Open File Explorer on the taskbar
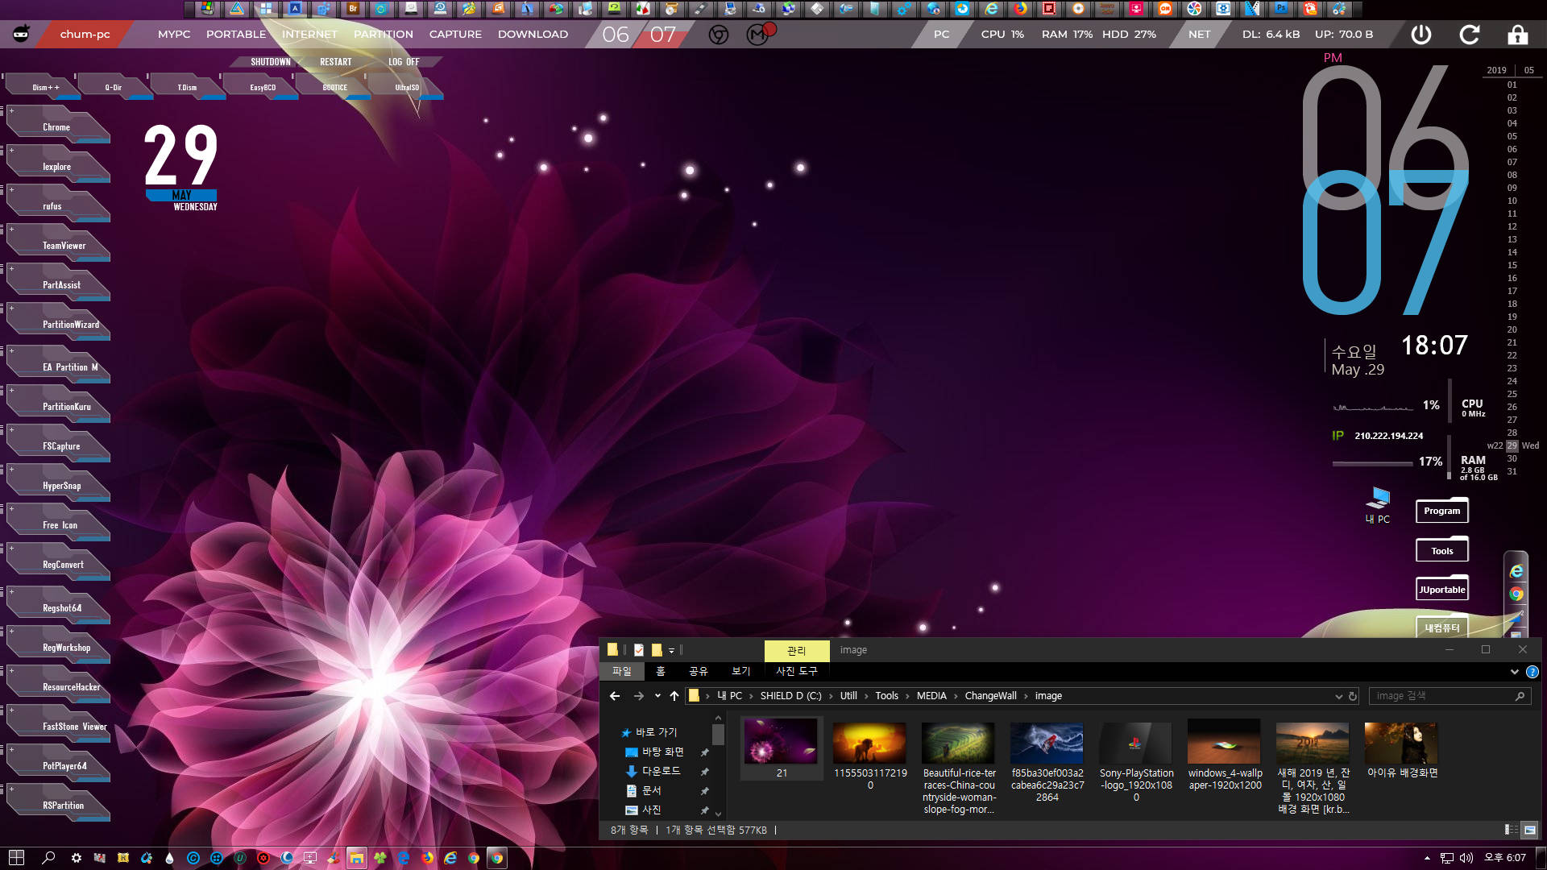1547x870 pixels. coord(356,858)
